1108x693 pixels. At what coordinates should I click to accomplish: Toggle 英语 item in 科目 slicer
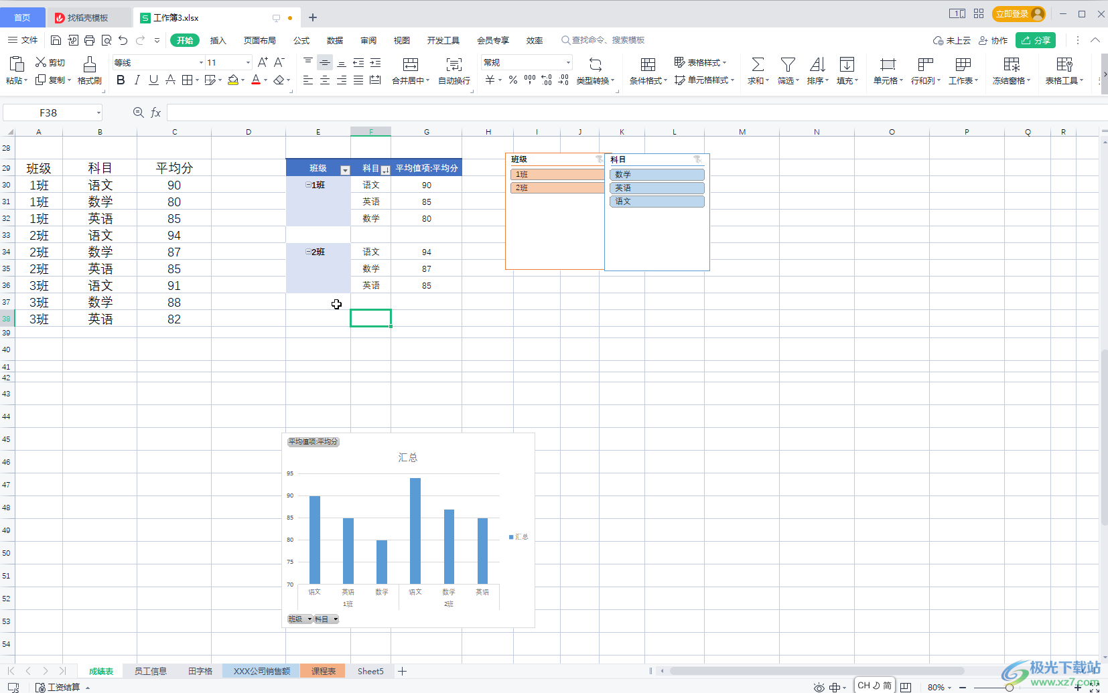point(657,188)
